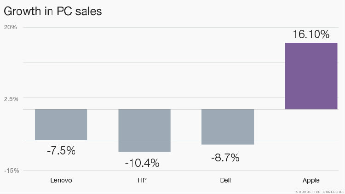Click the -7.5% value label
Screen dimensions: 345x194
click(61, 150)
